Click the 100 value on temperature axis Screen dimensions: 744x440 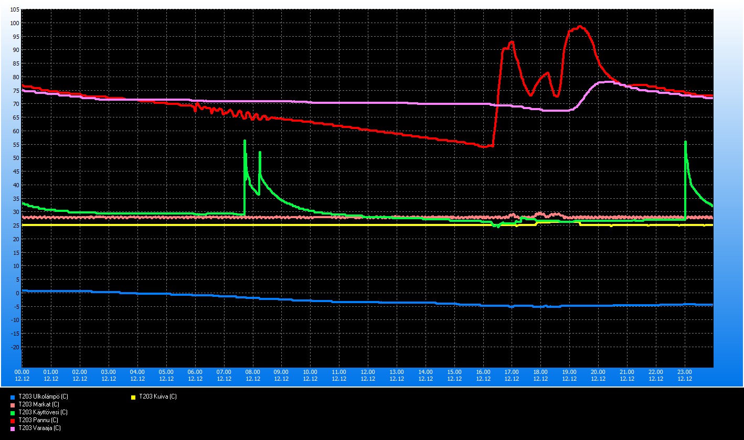coord(14,23)
